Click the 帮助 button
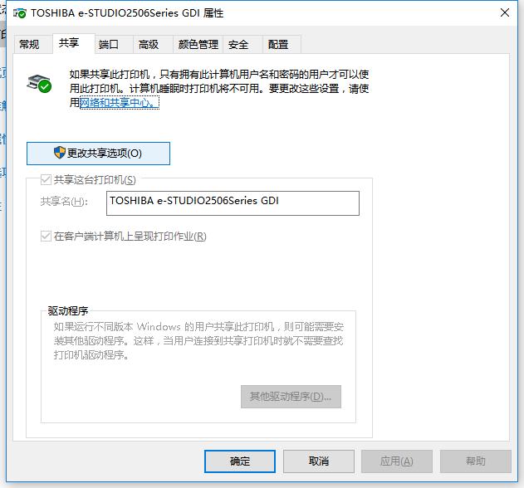Screen dimensions: 524x488 click(476, 461)
